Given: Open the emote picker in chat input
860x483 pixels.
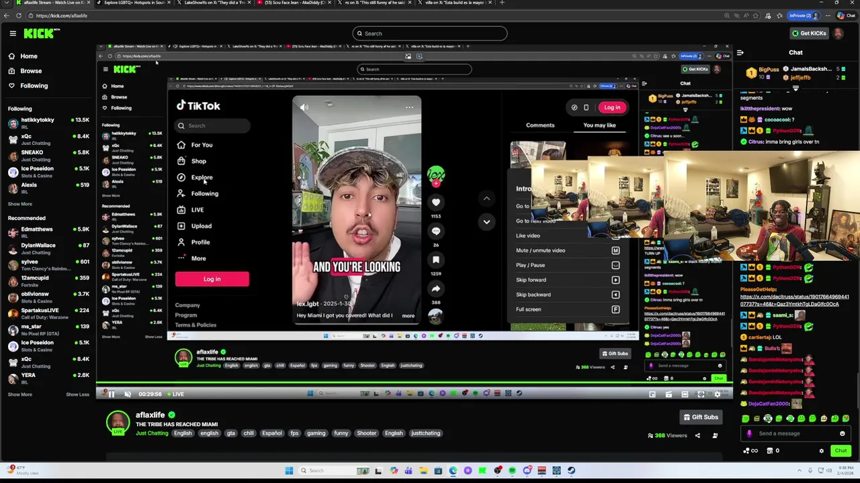Looking at the screenshot, I should click(x=842, y=433).
